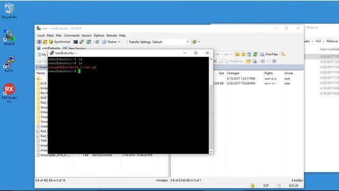
Task: Click inside the PuTTY terminal at the cursor
Action: pos(79,71)
